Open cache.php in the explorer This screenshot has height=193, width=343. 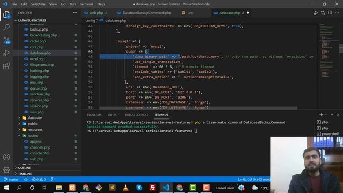pyautogui.click(x=38, y=41)
